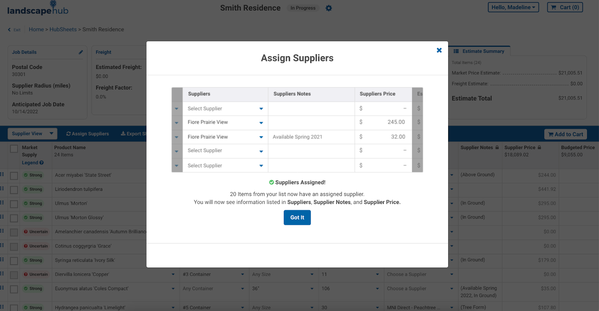
Task: Click the settings gear beside In Progress
Action: click(x=329, y=8)
